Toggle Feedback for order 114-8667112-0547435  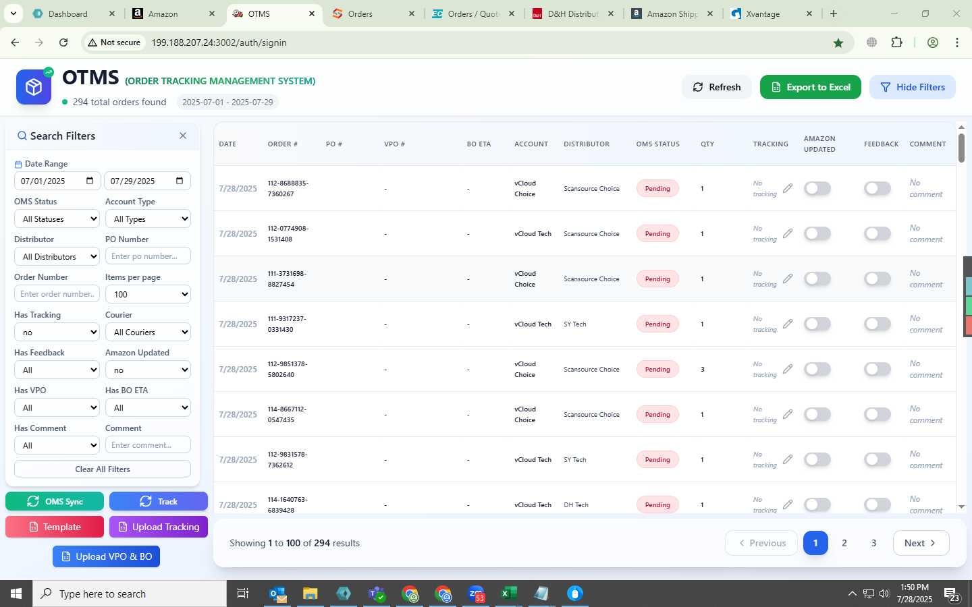click(878, 414)
